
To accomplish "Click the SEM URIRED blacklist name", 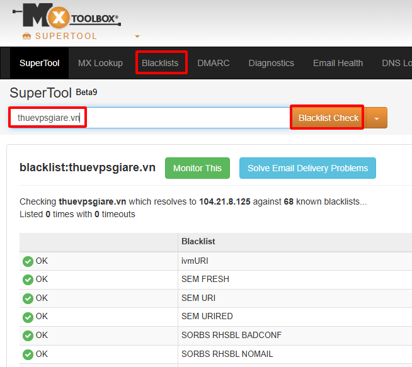I will 207,317.
